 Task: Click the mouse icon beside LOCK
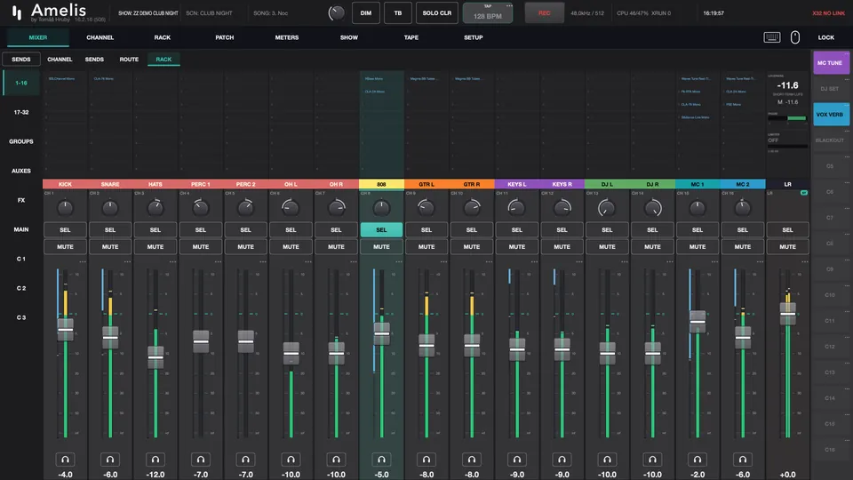(x=794, y=37)
